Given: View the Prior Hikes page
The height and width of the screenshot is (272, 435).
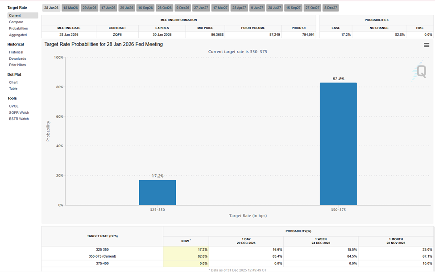Looking at the screenshot, I should point(17,65).
